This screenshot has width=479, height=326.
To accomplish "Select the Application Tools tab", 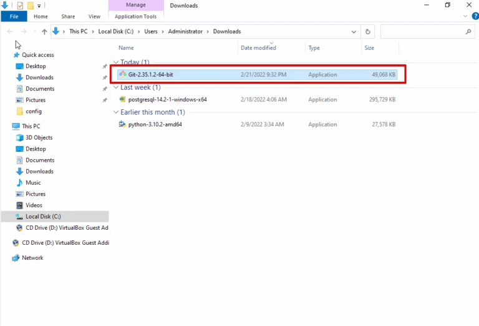I will (135, 16).
